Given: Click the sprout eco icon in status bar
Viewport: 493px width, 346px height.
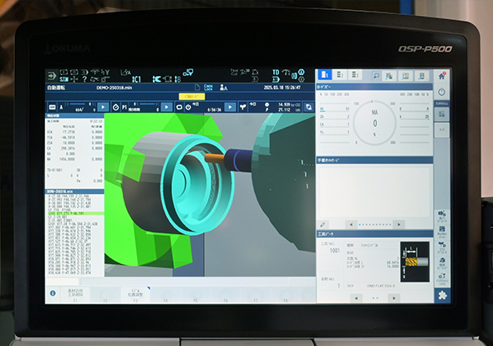Looking at the screenshot, I should [x=242, y=107].
